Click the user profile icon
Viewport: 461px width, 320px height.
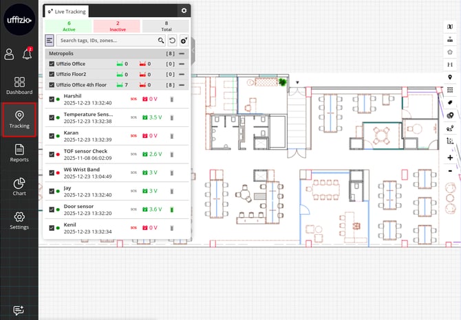[x=10, y=54]
